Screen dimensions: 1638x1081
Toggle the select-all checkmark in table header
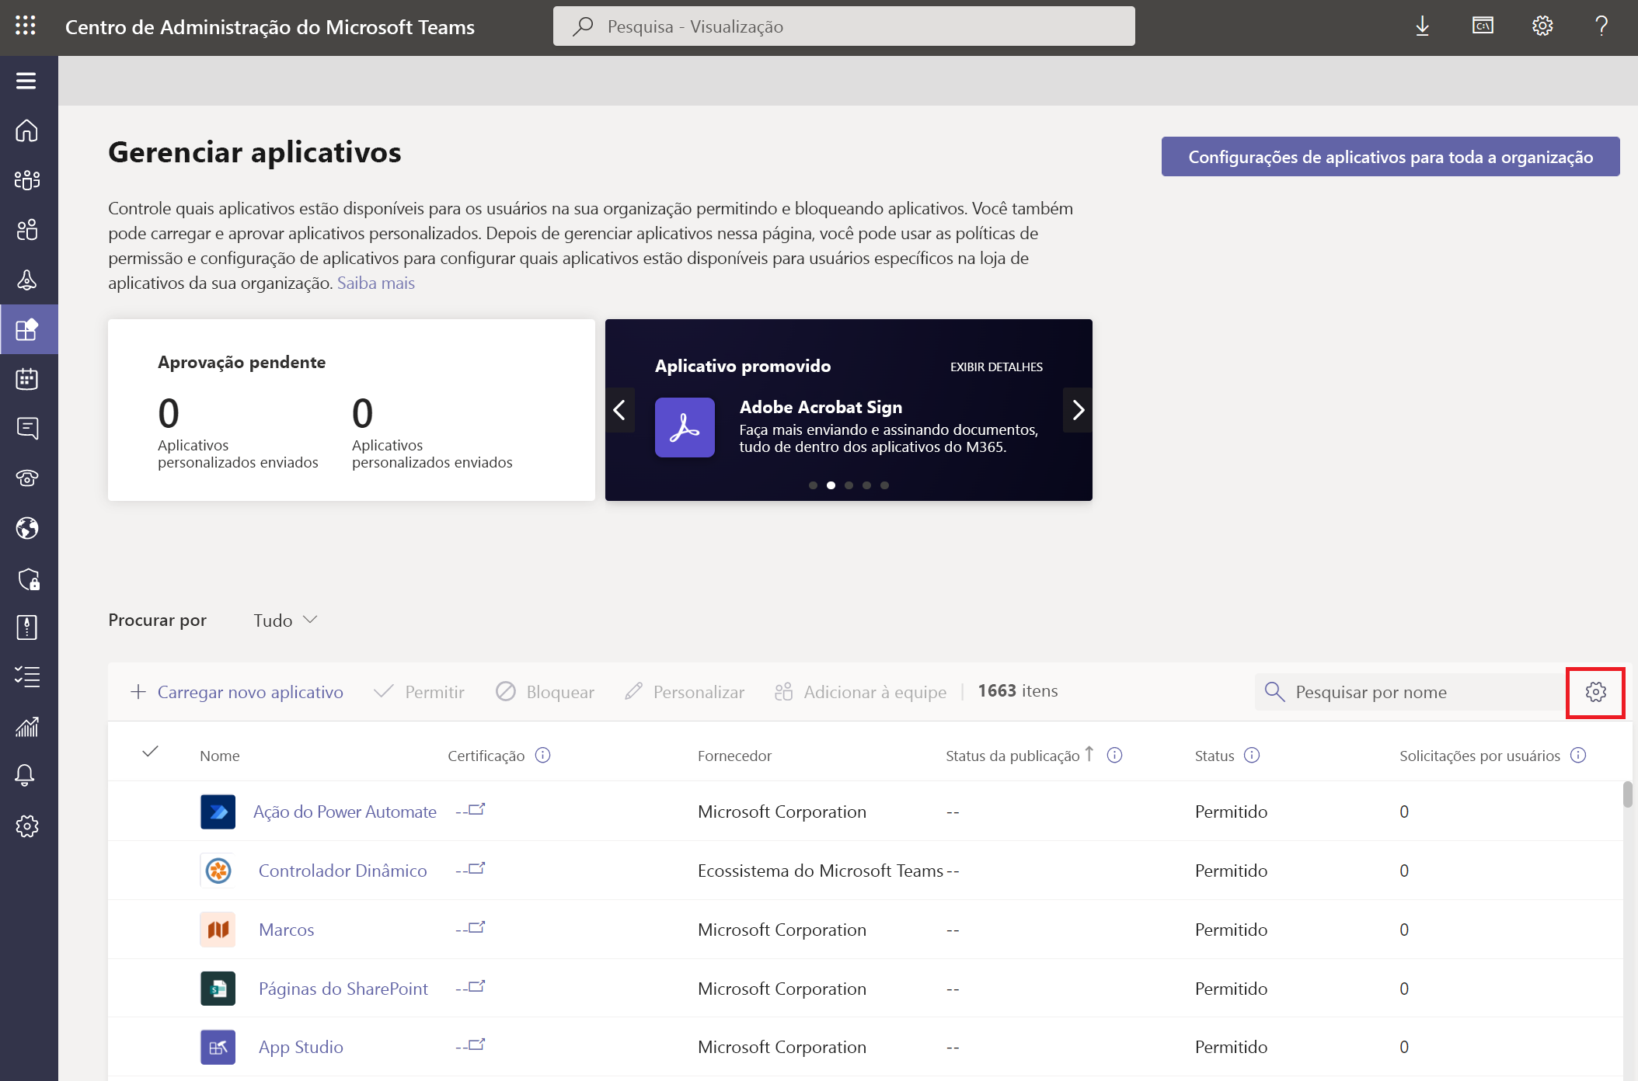point(151,752)
